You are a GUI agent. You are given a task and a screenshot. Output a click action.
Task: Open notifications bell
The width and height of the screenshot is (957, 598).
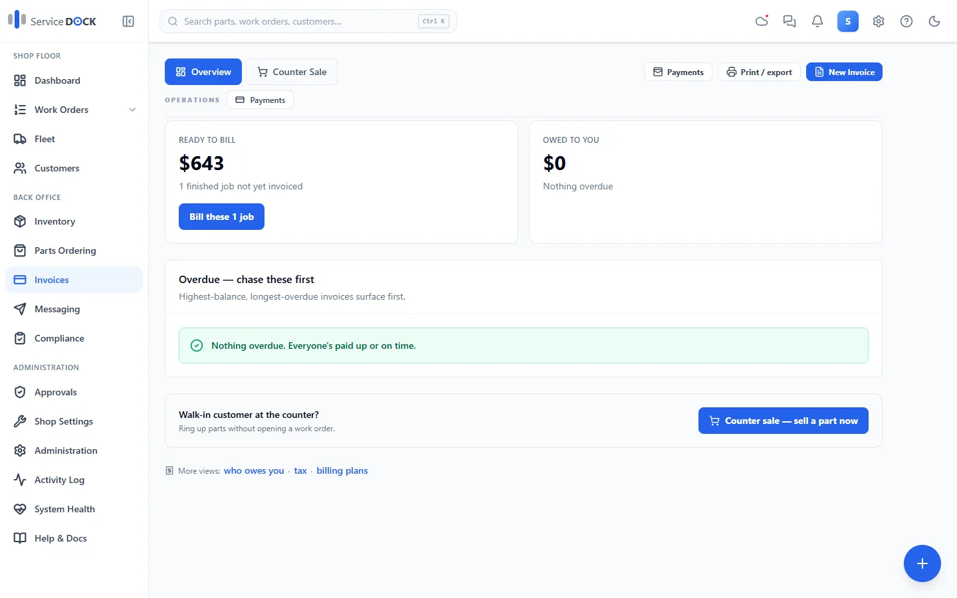point(817,21)
